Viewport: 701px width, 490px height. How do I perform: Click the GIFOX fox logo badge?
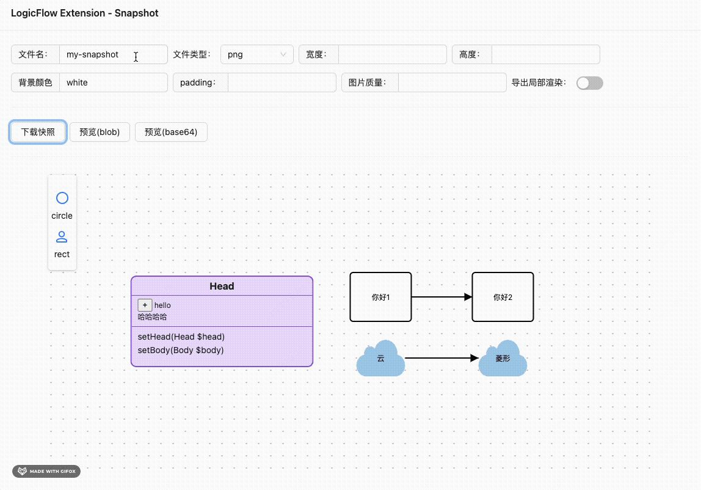[x=22, y=471]
